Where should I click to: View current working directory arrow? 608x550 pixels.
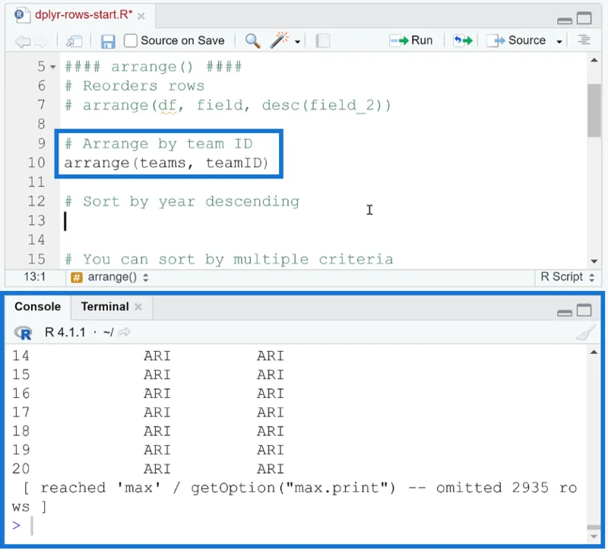[x=124, y=332]
